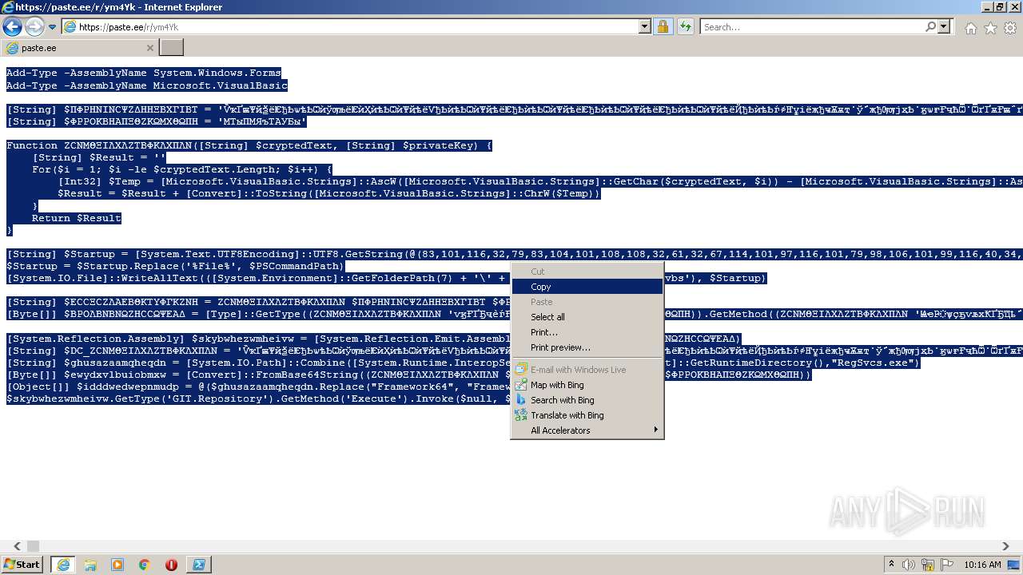Close the paste.ee tab
The height and width of the screenshot is (575, 1023).
click(x=149, y=48)
